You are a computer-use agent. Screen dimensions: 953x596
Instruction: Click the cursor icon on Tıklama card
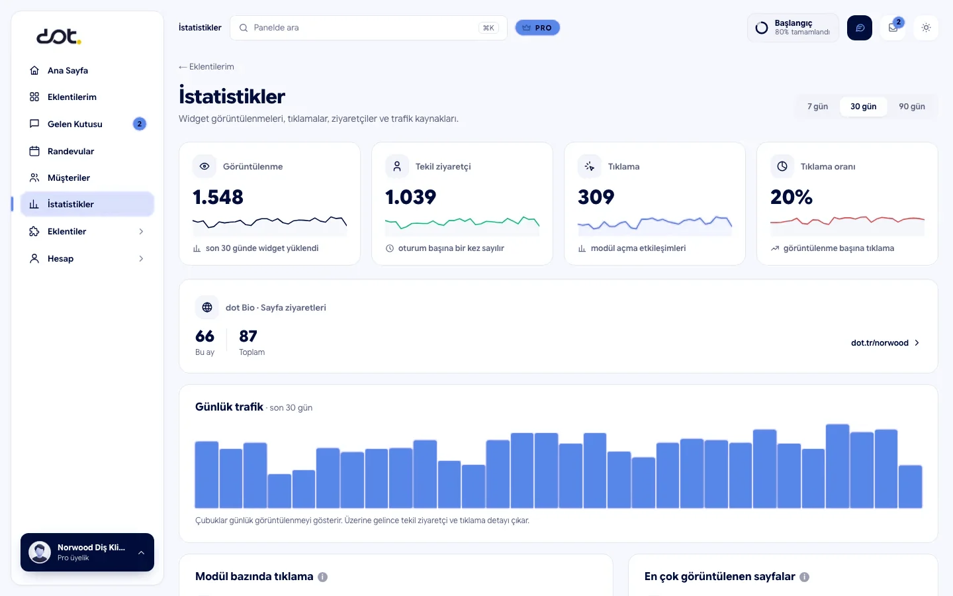click(590, 166)
